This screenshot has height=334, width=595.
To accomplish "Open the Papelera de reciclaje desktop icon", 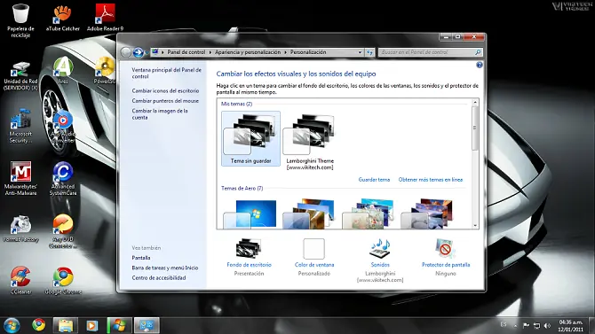I will [20, 21].
